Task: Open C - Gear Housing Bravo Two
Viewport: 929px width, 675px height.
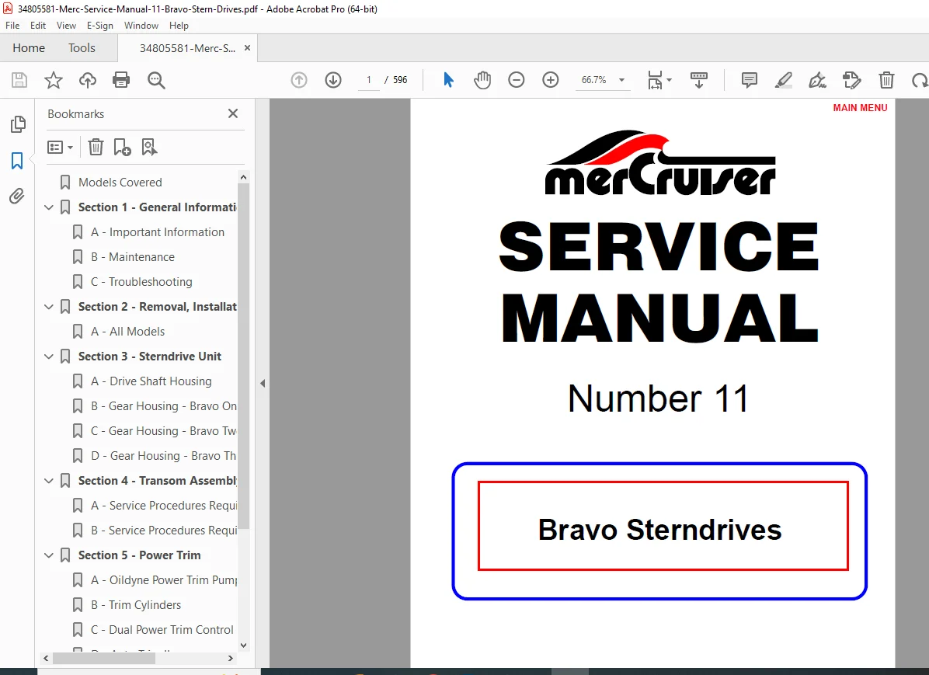Action: pyautogui.click(x=164, y=431)
